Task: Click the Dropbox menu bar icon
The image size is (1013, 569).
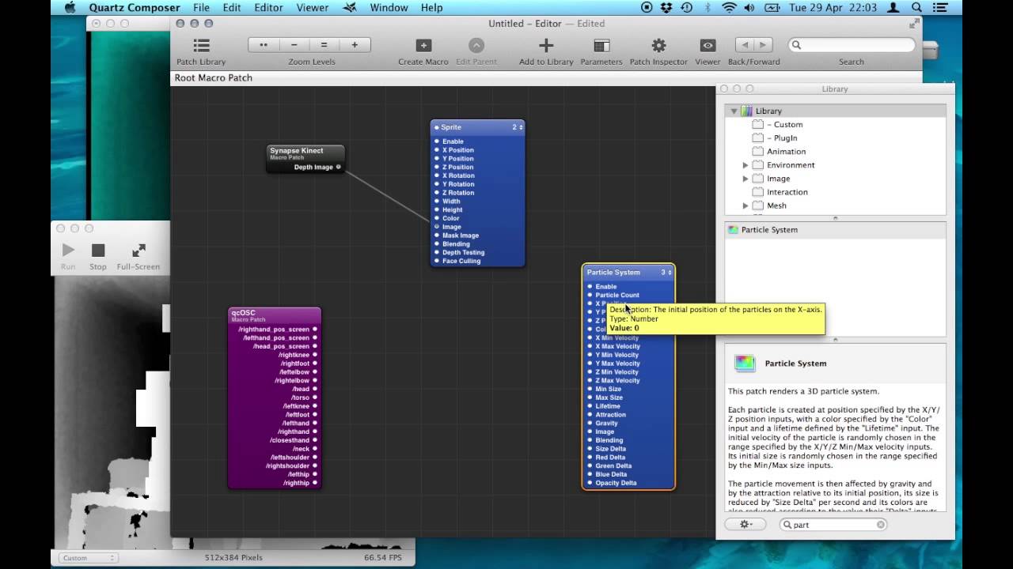Action: click(666, 7)
